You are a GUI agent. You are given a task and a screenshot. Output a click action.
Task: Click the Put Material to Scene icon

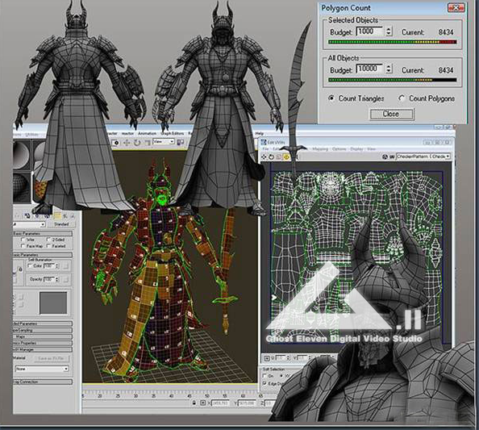(x=27, y=216)
